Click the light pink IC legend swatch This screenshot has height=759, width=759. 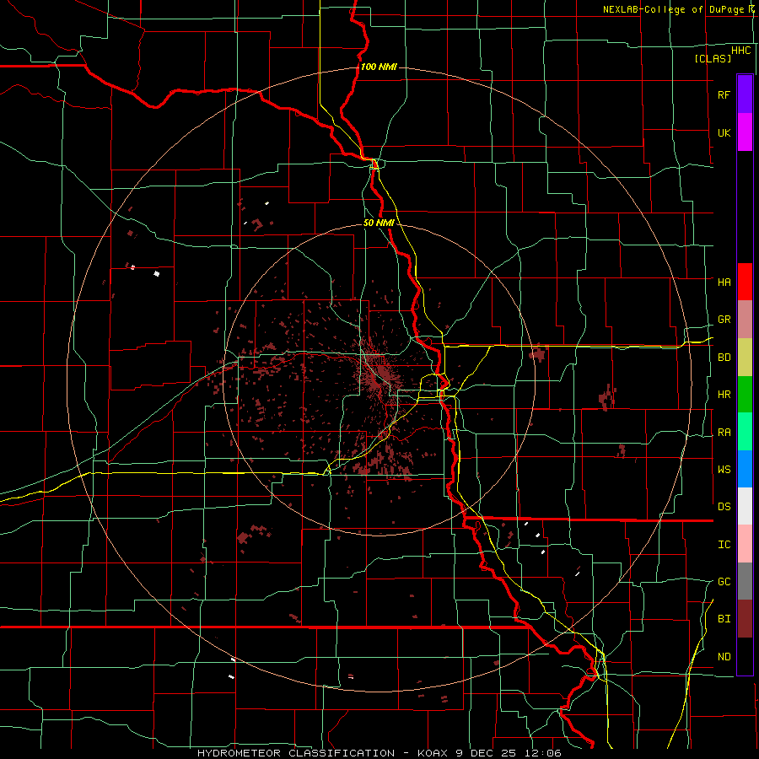(745, 544)
